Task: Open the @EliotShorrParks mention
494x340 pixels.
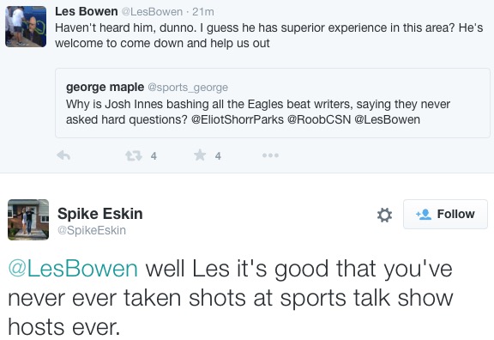Action: (x=238, y=120)
